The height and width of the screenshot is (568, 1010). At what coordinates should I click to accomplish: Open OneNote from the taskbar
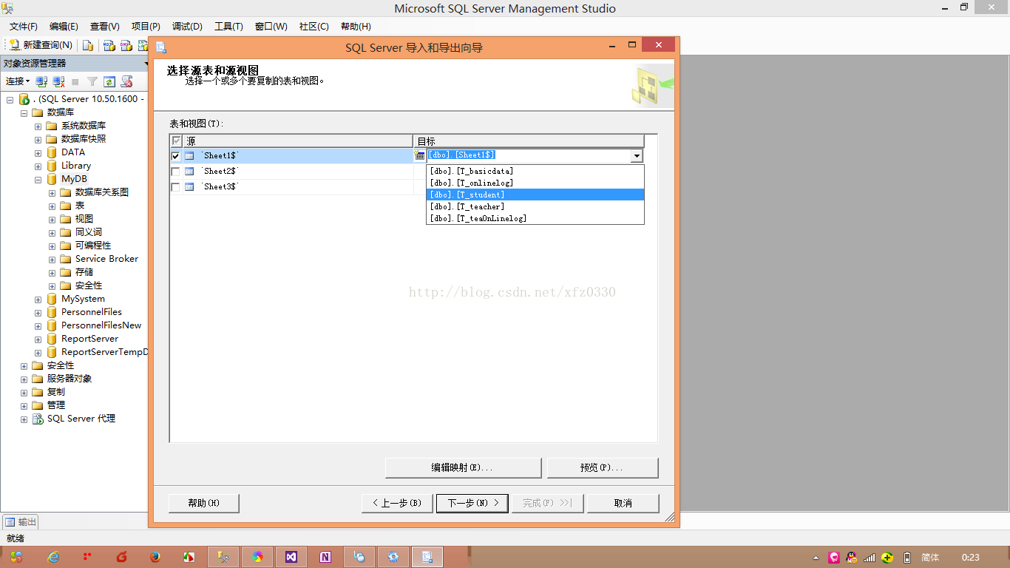tap(325, 557)
